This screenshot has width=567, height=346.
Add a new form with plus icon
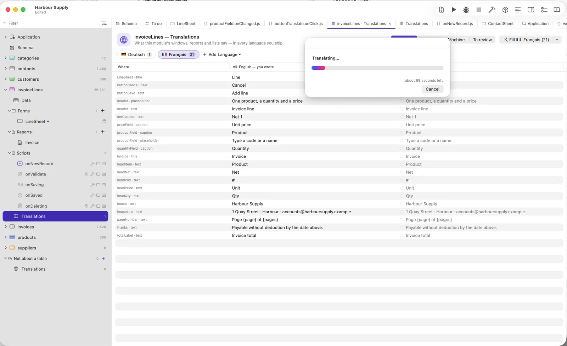coord(103,111)
